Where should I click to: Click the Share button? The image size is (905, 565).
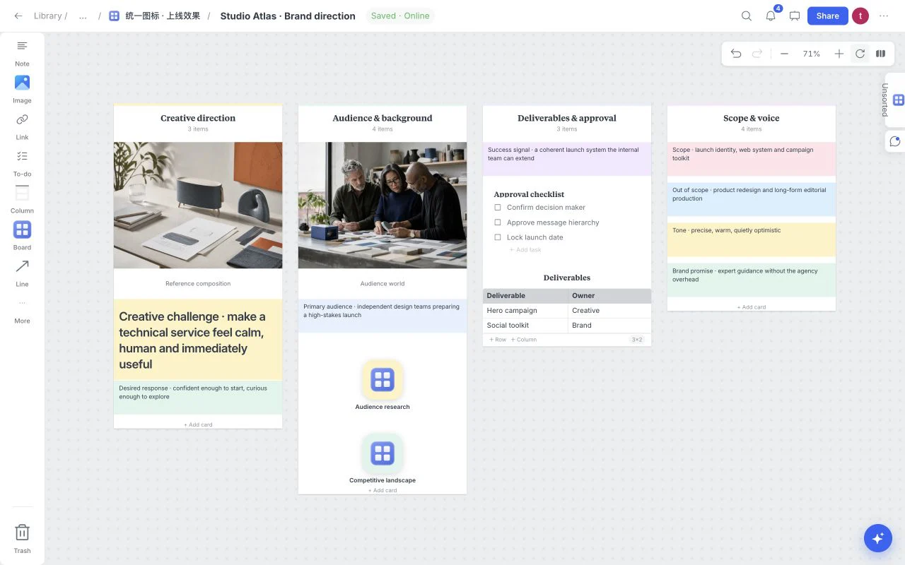coord(827,16)
